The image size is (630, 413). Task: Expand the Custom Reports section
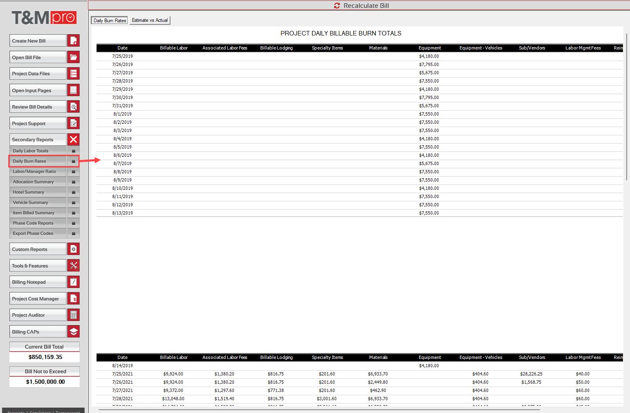38,249
